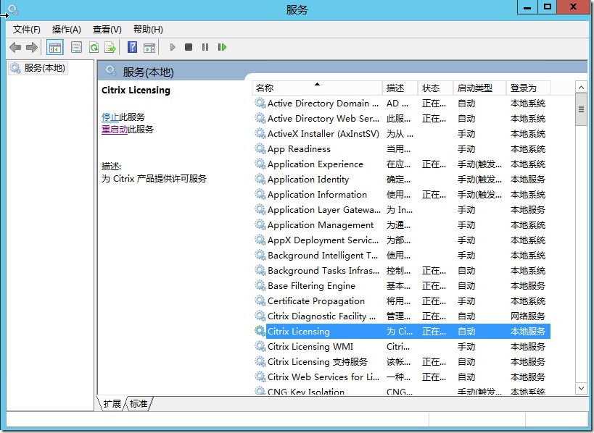The image size is (594, 433).
Task: Click the Back arrow toolbar icon
Action: tap(15, 47)
